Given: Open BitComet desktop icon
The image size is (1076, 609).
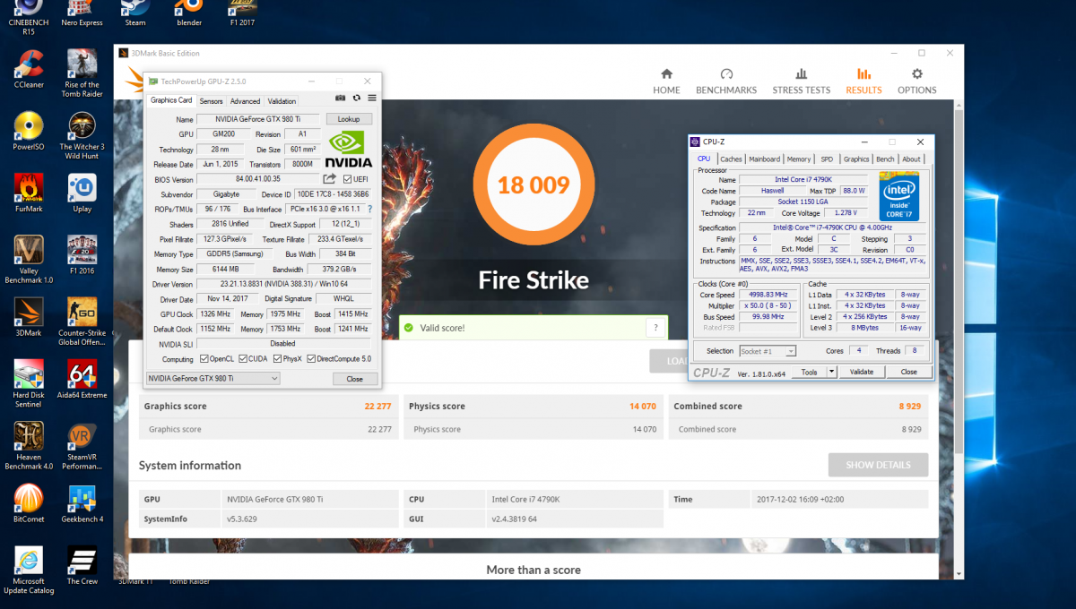Looking at the screenshot, I should coord(29,503).
